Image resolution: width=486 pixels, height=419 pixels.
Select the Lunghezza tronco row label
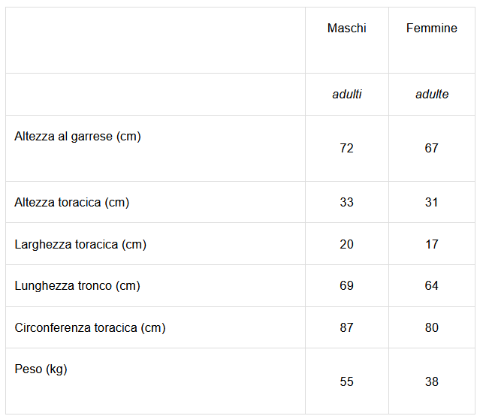point(77,286)
